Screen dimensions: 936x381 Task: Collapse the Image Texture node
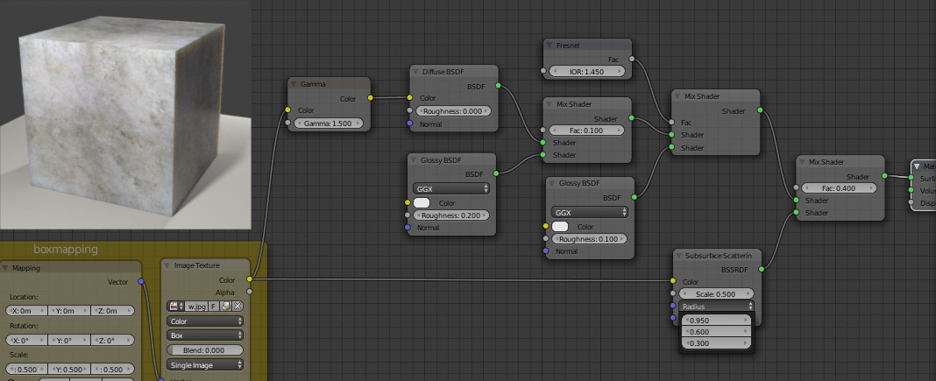pos(167,266)
